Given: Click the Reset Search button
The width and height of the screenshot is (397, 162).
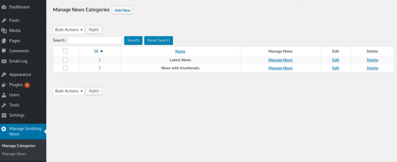Looking at the screenshot, I should (159, 40).
